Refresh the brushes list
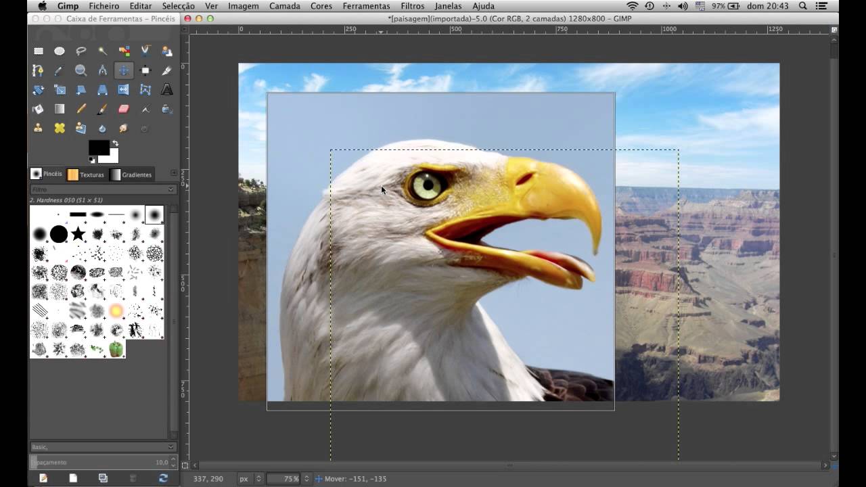Screen dimensions: 866x487 click(163, 478)
